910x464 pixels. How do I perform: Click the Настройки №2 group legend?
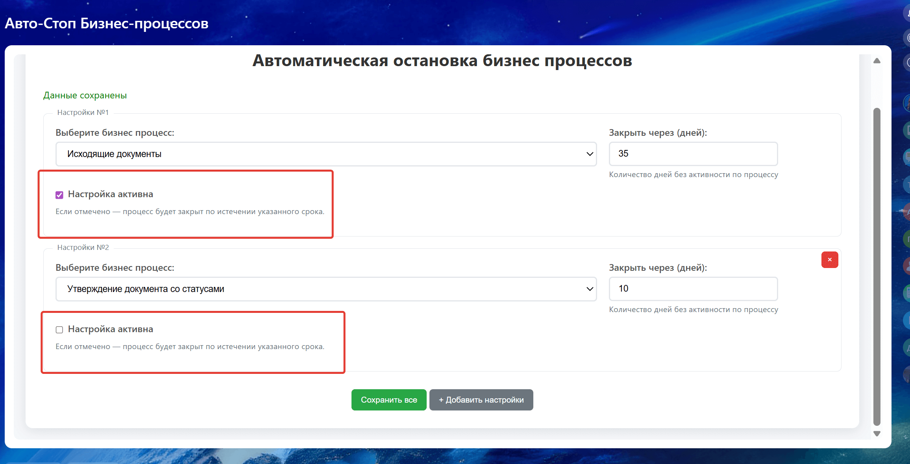[x=83, y=248]
